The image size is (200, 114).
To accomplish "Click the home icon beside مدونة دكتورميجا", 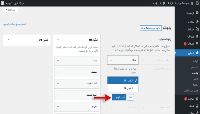I will pos(191,3).
